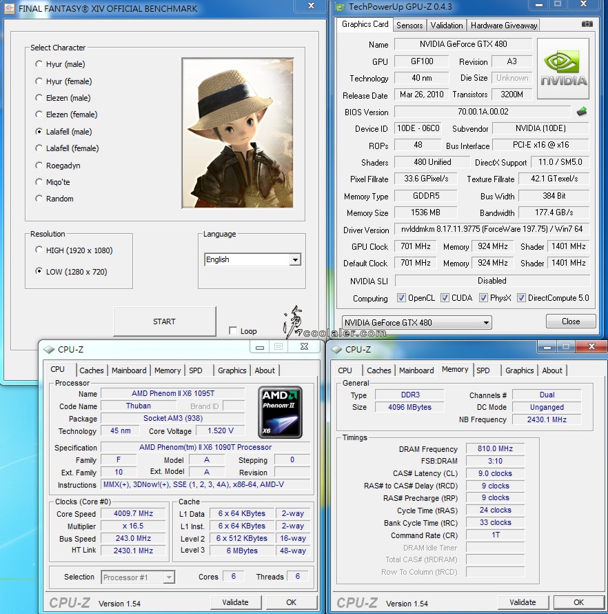Click the AMD Phenom II X6 logo
The height and width of the screenshot is (614, 608).
(x=280, y=412)
